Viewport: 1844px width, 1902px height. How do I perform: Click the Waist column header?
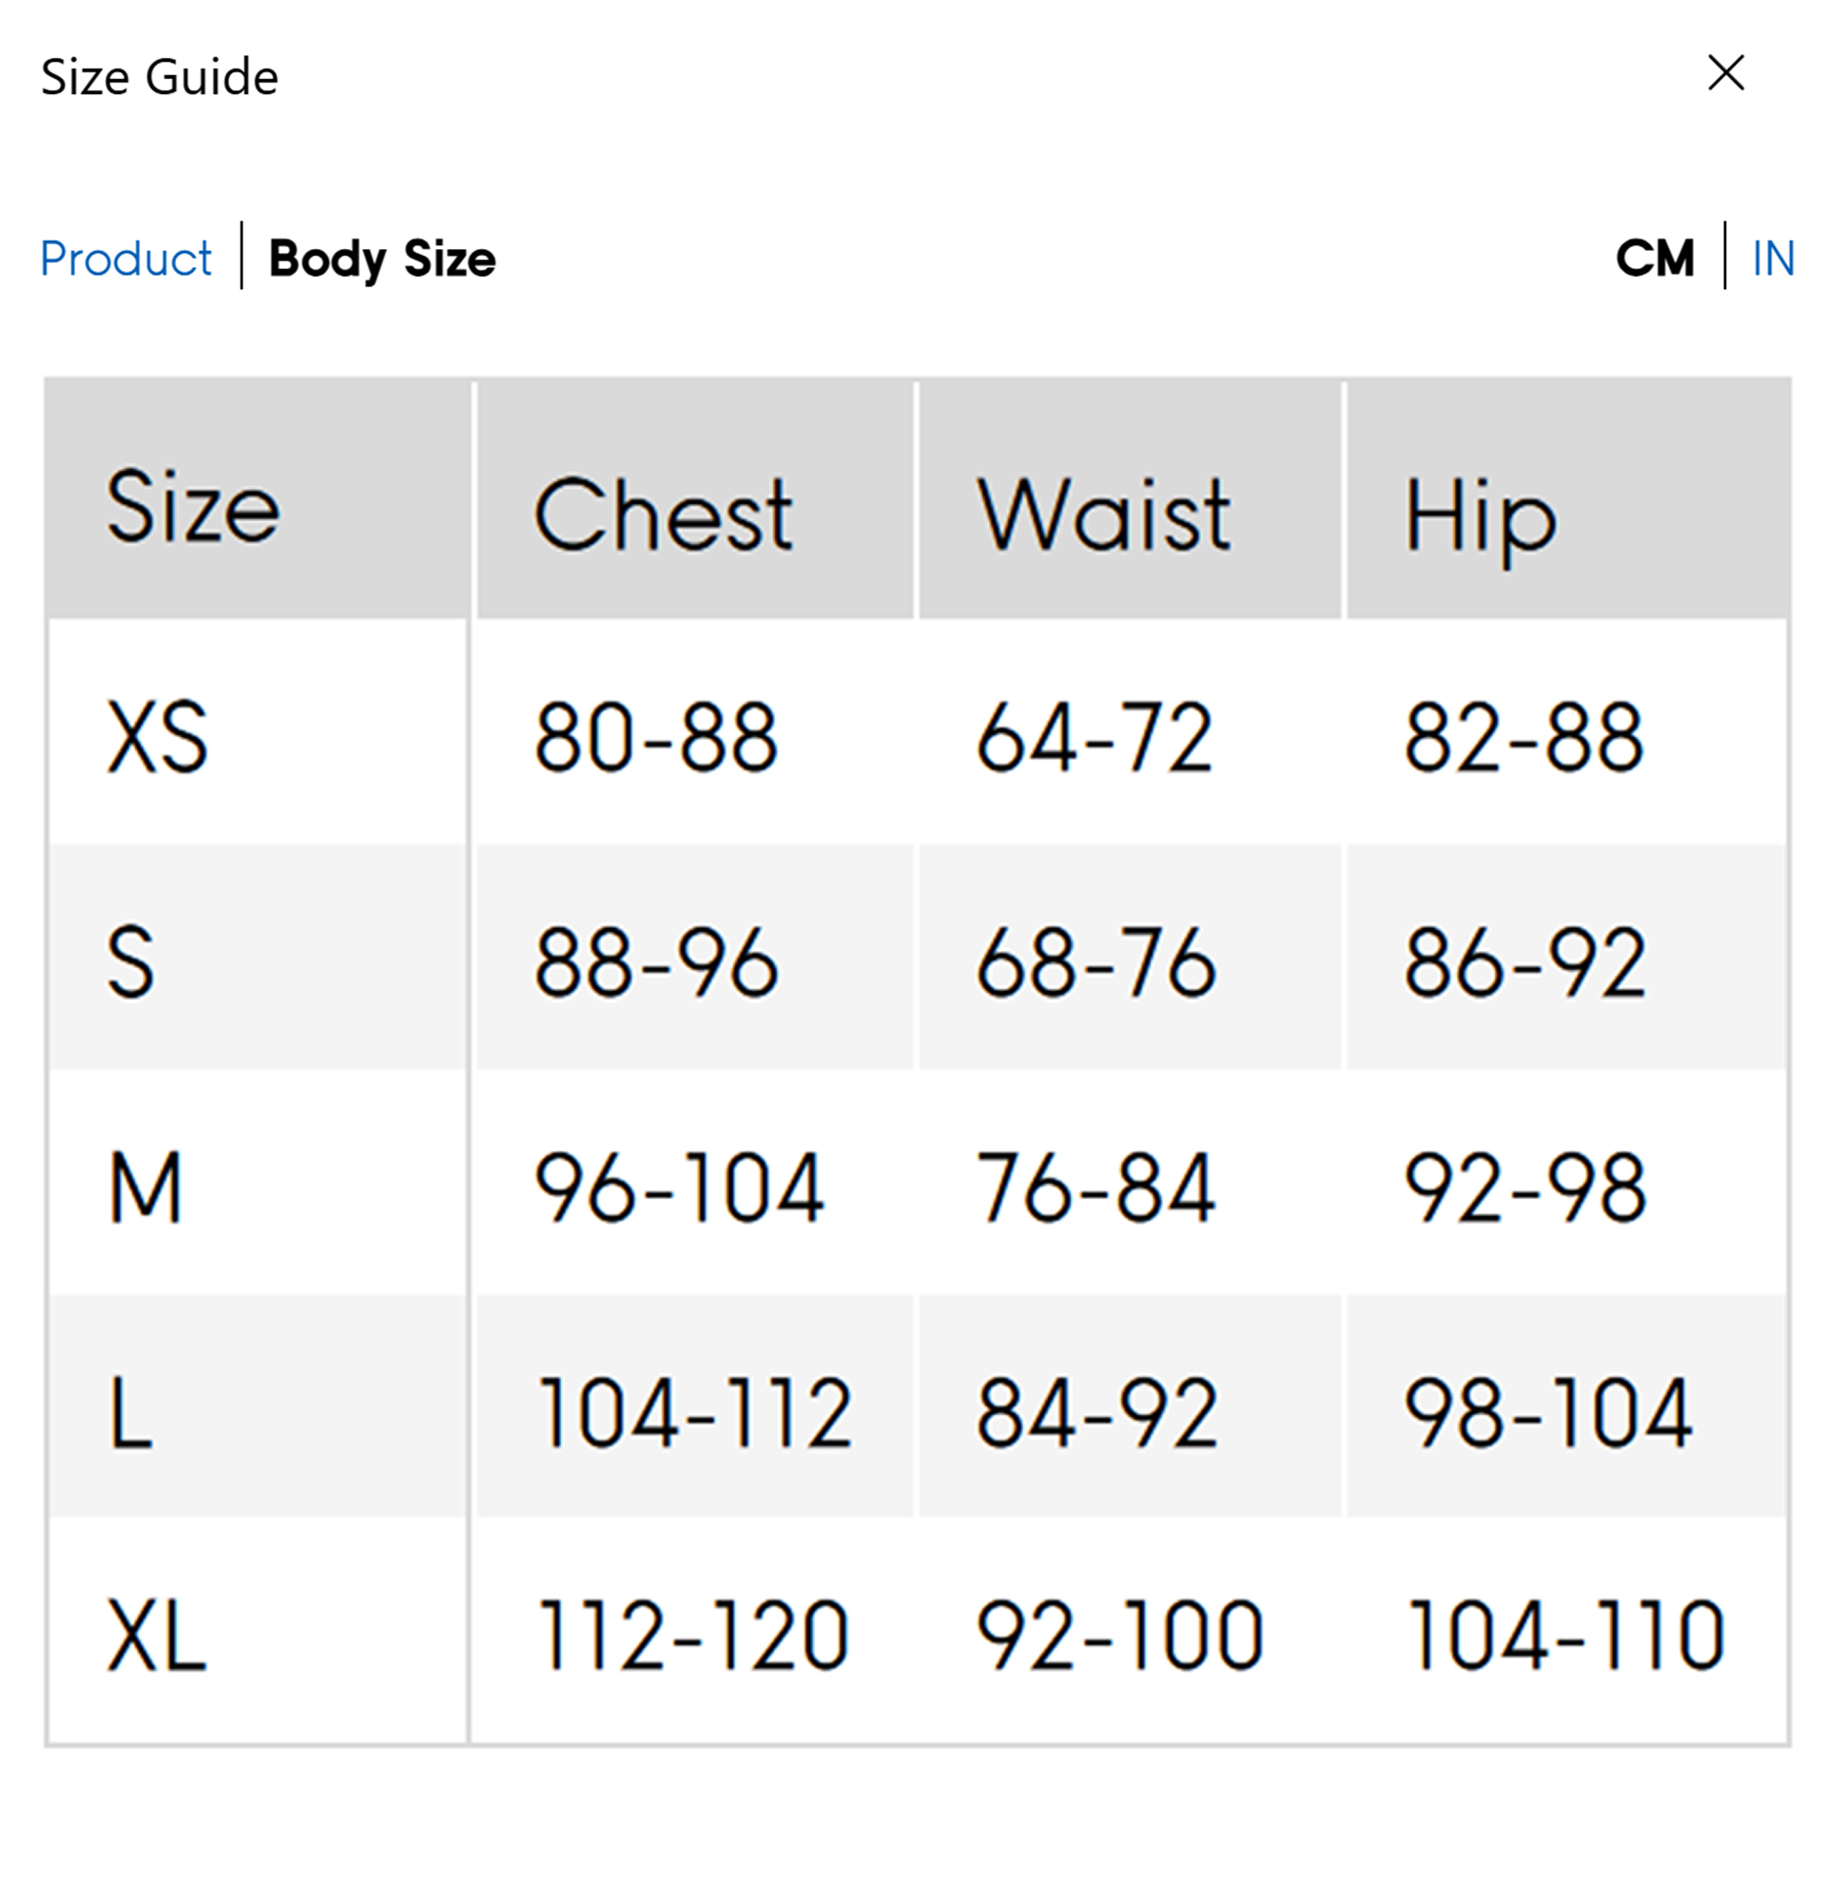point(1103,514)
